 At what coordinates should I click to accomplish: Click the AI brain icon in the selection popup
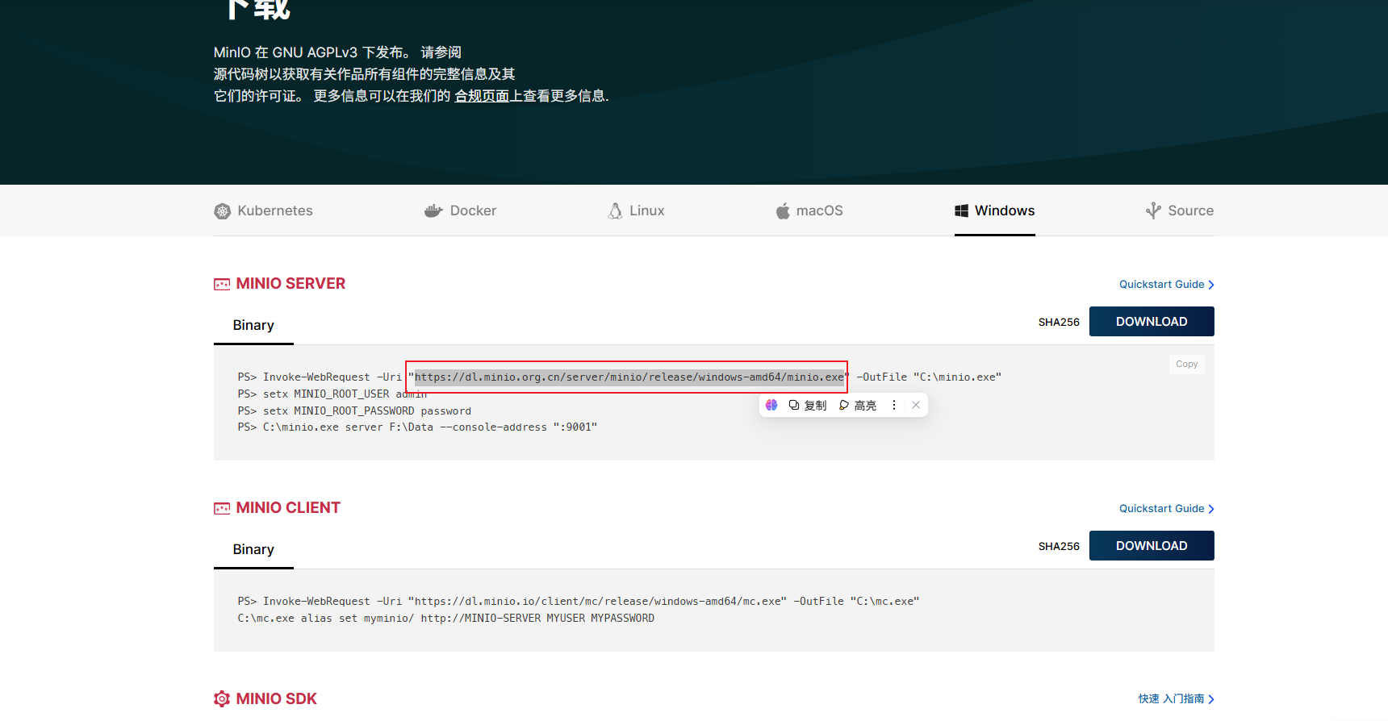tap(771, 405)
